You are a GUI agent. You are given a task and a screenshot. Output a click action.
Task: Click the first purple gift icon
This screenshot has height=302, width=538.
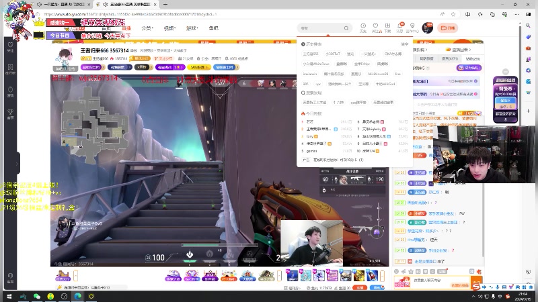[174, 275]
